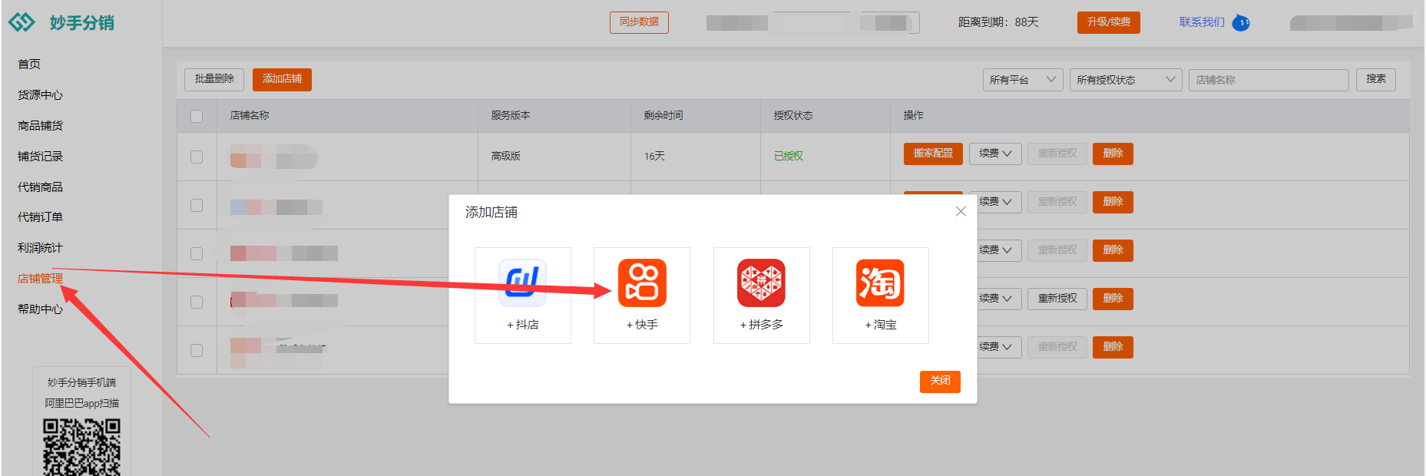This screenshot has width=1426, height=476.
Task: Choose the 快手 platform icon
Action: pos(642,283)
